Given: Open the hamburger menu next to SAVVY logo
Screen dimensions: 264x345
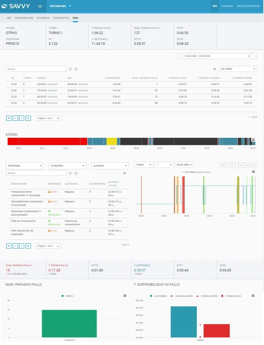Looking at the screenshot, I should coord(40,6).
